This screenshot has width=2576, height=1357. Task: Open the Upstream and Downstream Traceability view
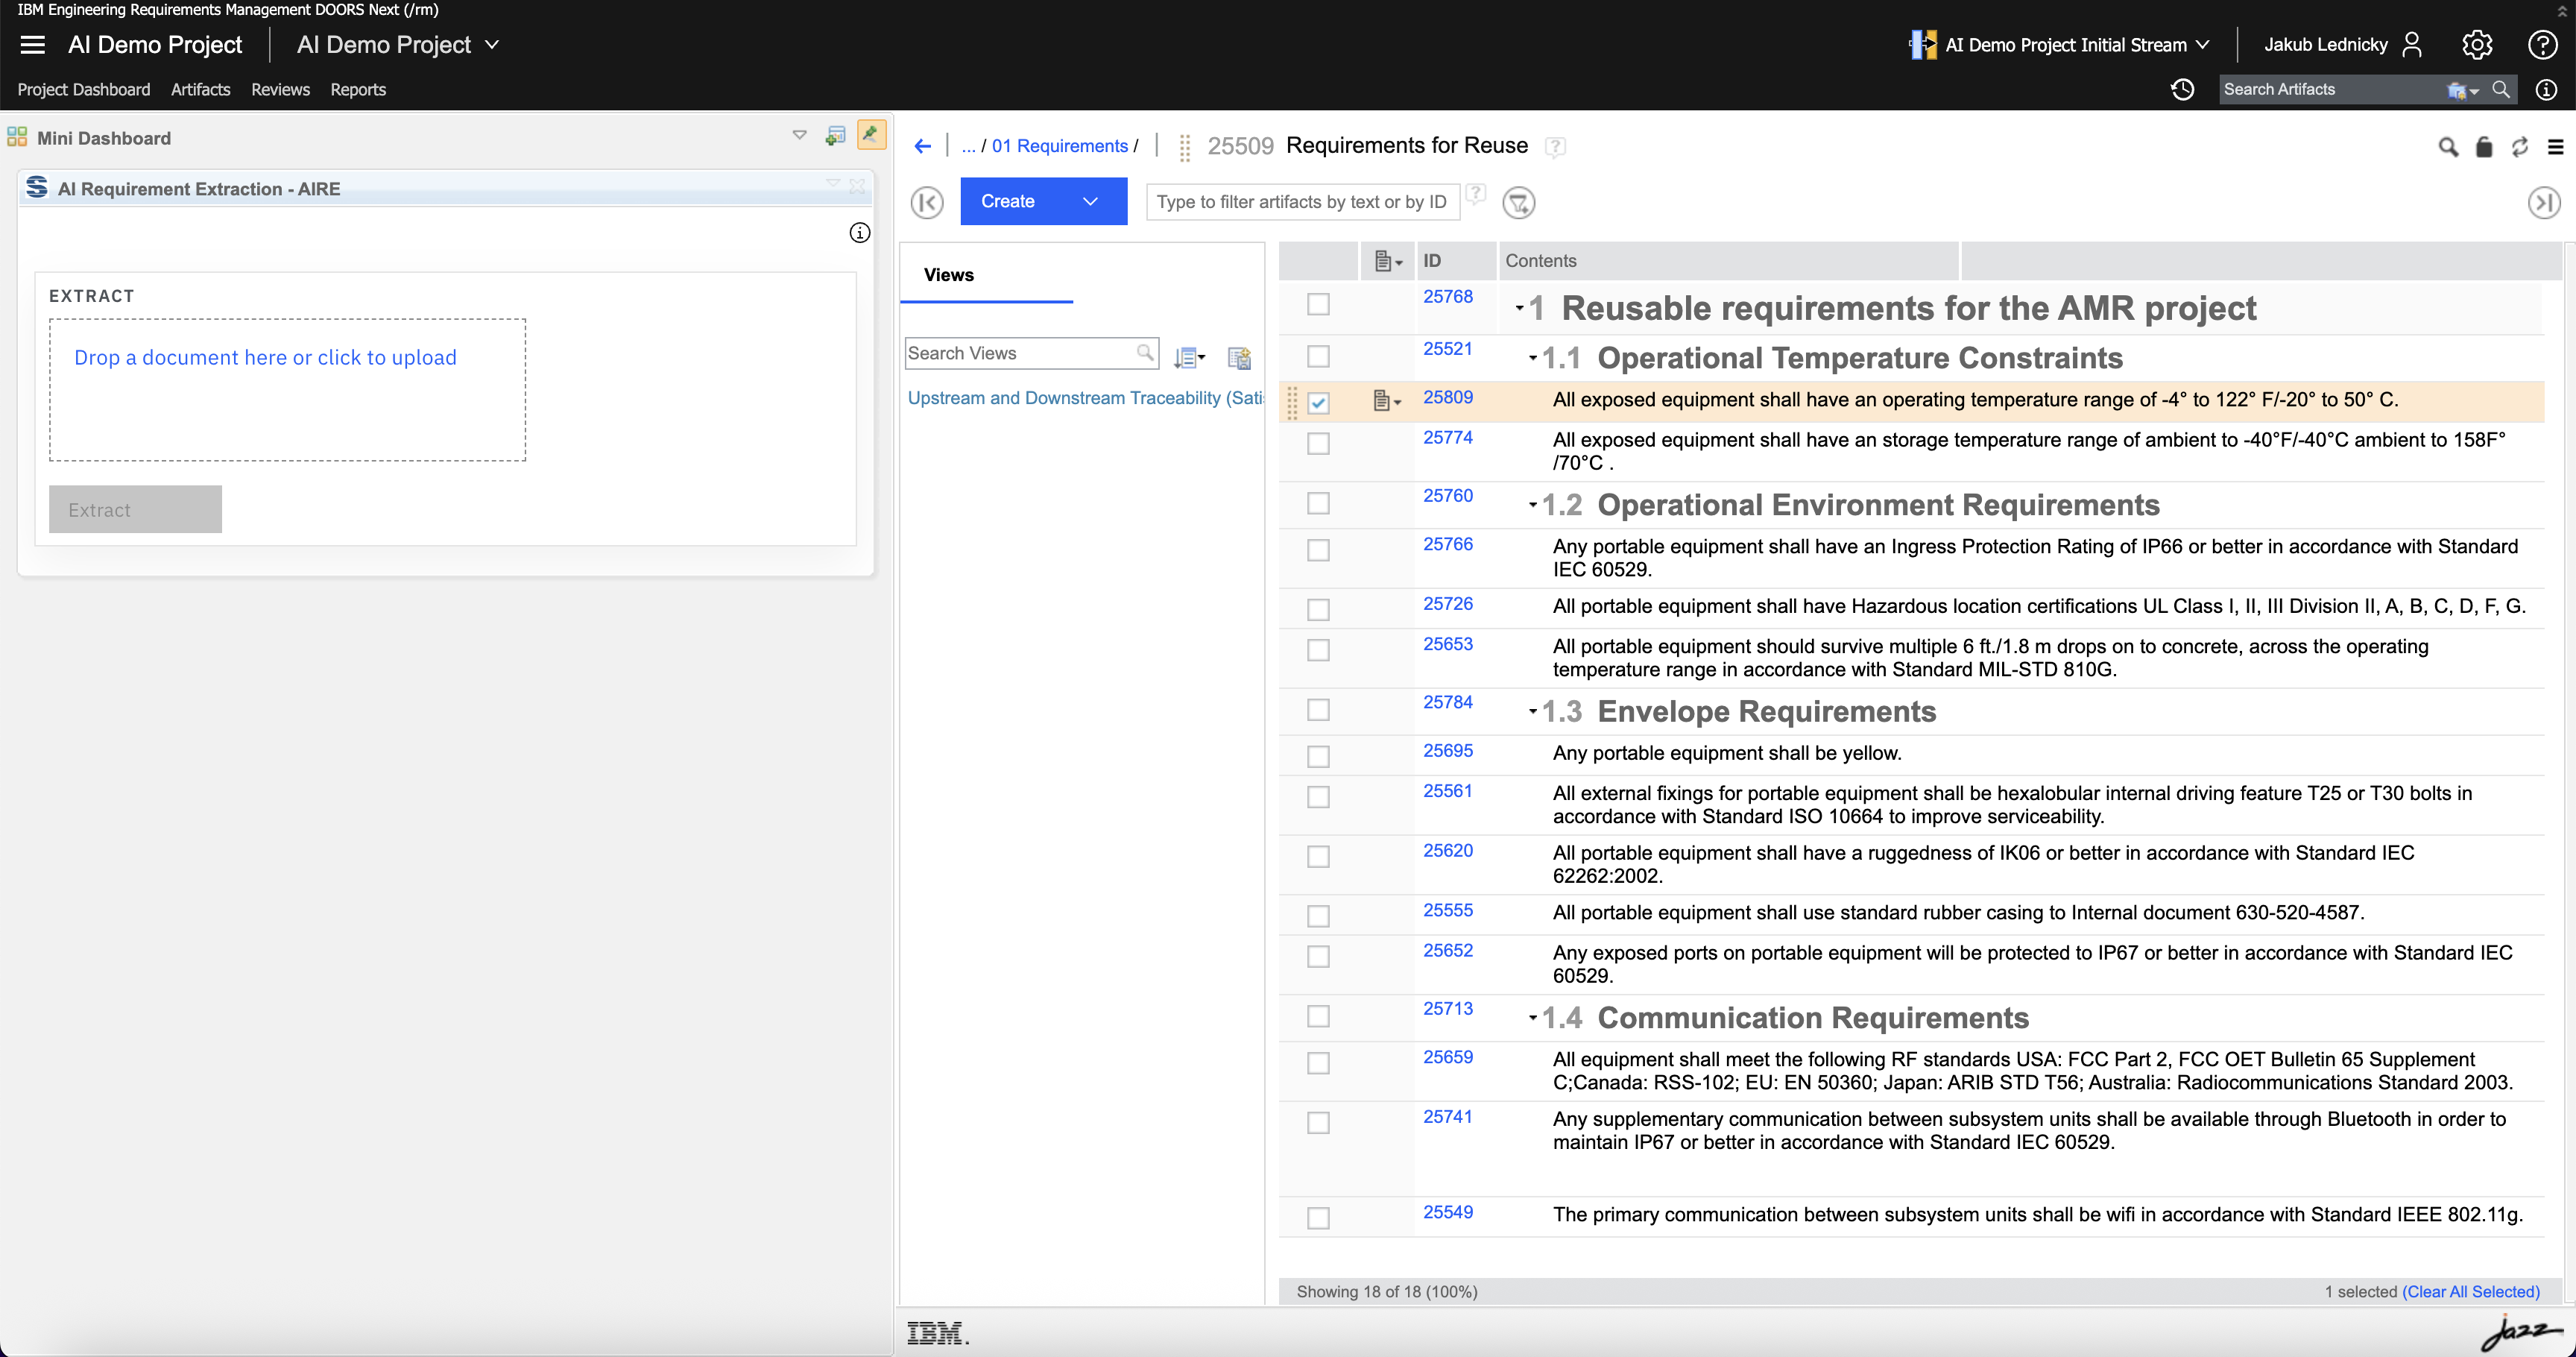click(x=1085, y=398)
